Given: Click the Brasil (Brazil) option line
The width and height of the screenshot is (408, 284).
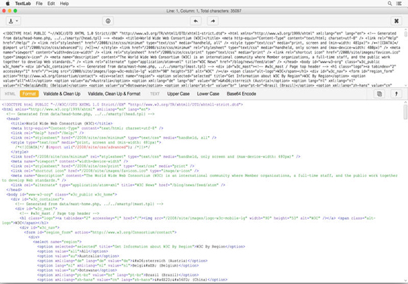Looking at the screenshot, I should pos(118,275).
